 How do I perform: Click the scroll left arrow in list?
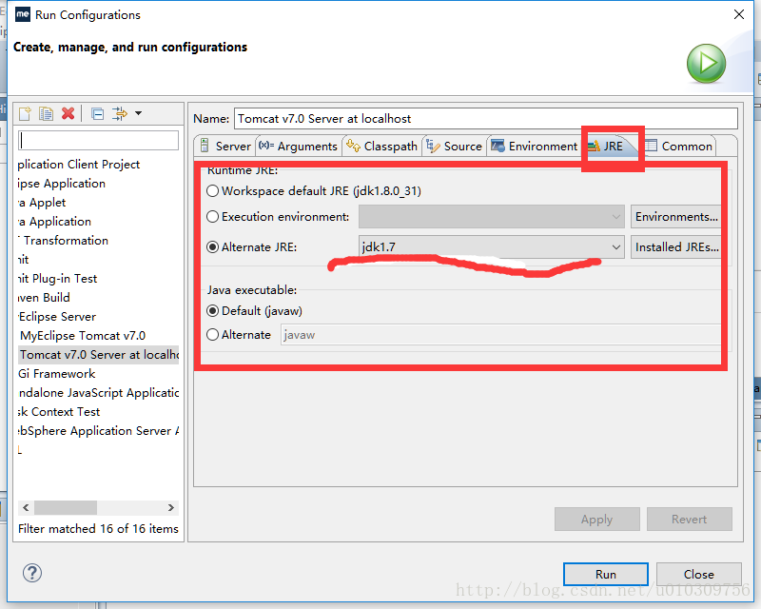point(26,507)
